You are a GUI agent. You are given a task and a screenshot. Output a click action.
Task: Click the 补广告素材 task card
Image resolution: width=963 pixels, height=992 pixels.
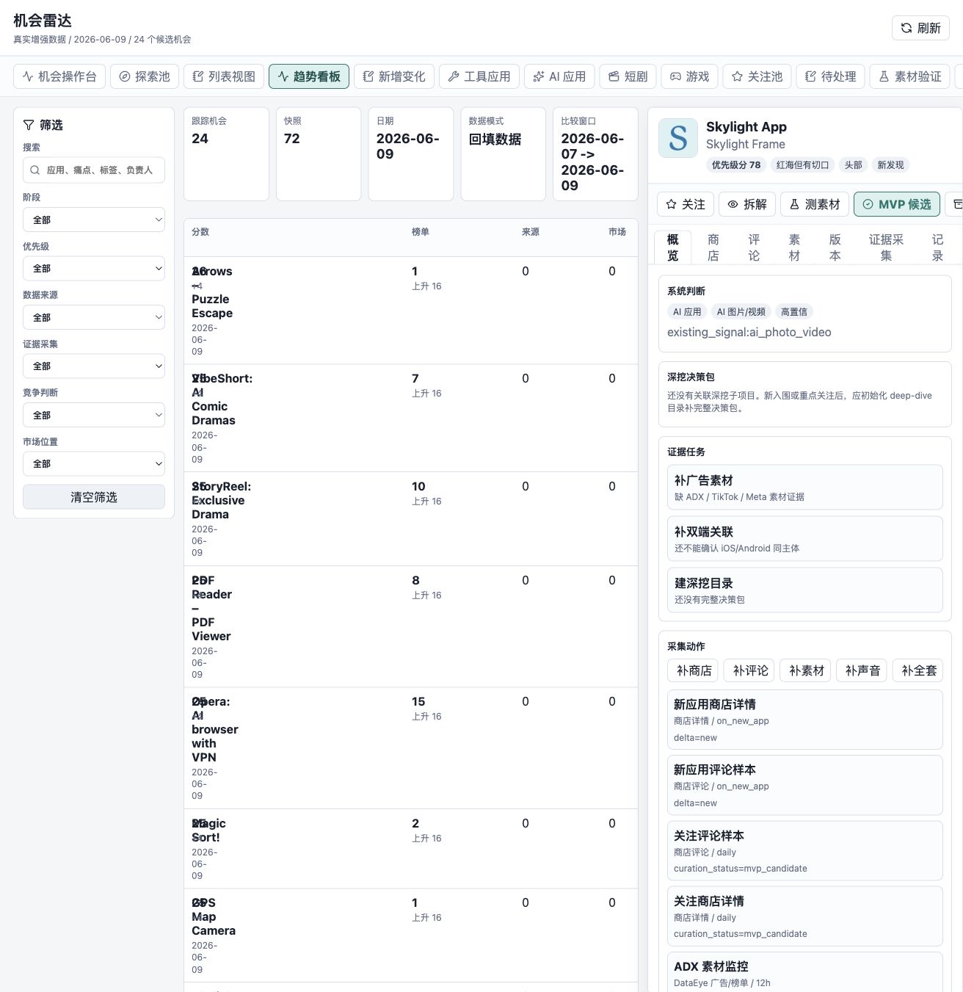click(x=805, y=488)
